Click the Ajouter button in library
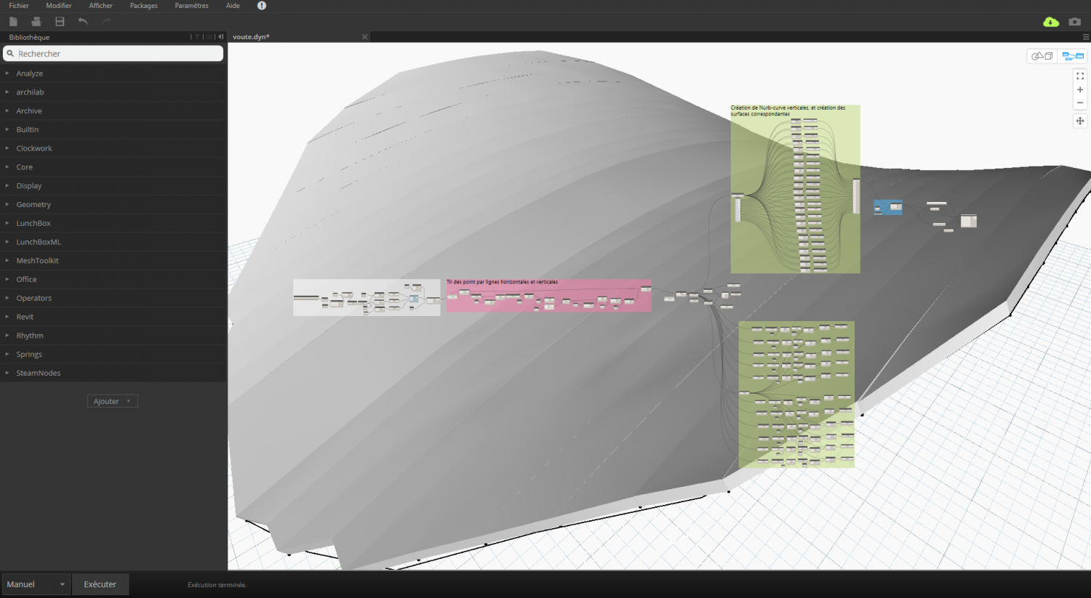Viewport: 1091px width, 598px height. (x=112, y=401)
